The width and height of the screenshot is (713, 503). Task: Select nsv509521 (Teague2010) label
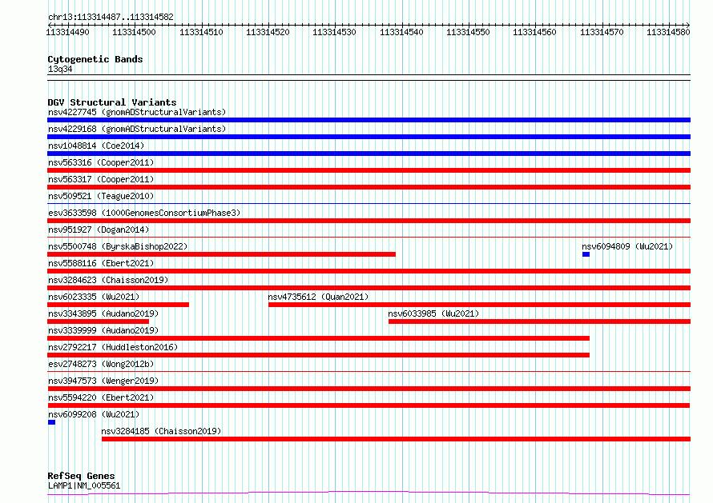(x=101, y=196)
